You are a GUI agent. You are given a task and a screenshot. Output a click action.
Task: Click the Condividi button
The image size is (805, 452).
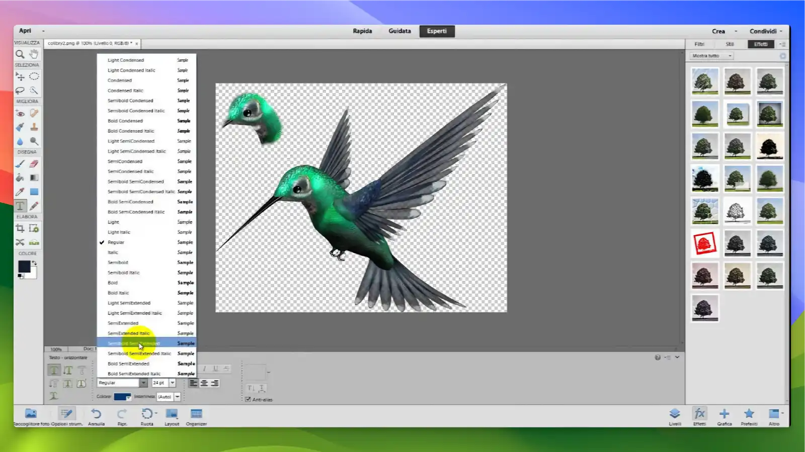click(x=763, y=31)
